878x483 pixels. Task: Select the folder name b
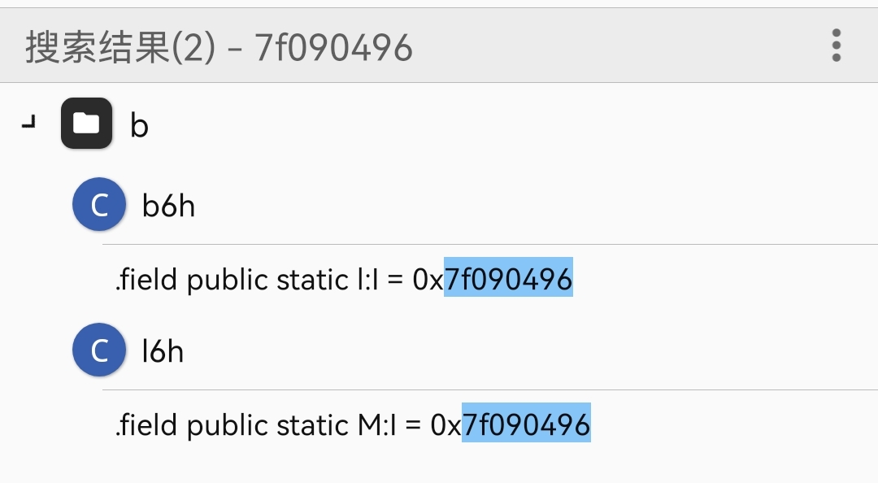pyautogui.click(x=140, y=125)
